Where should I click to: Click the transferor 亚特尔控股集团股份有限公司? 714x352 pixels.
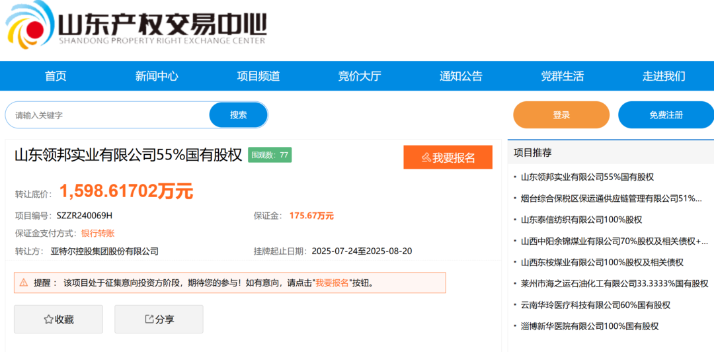pyautogui.click(x=104, y=251)
